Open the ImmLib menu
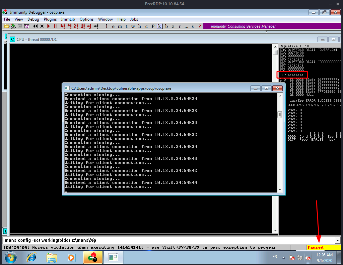This screenshot has height=265, width=343. tap(68, 19)
